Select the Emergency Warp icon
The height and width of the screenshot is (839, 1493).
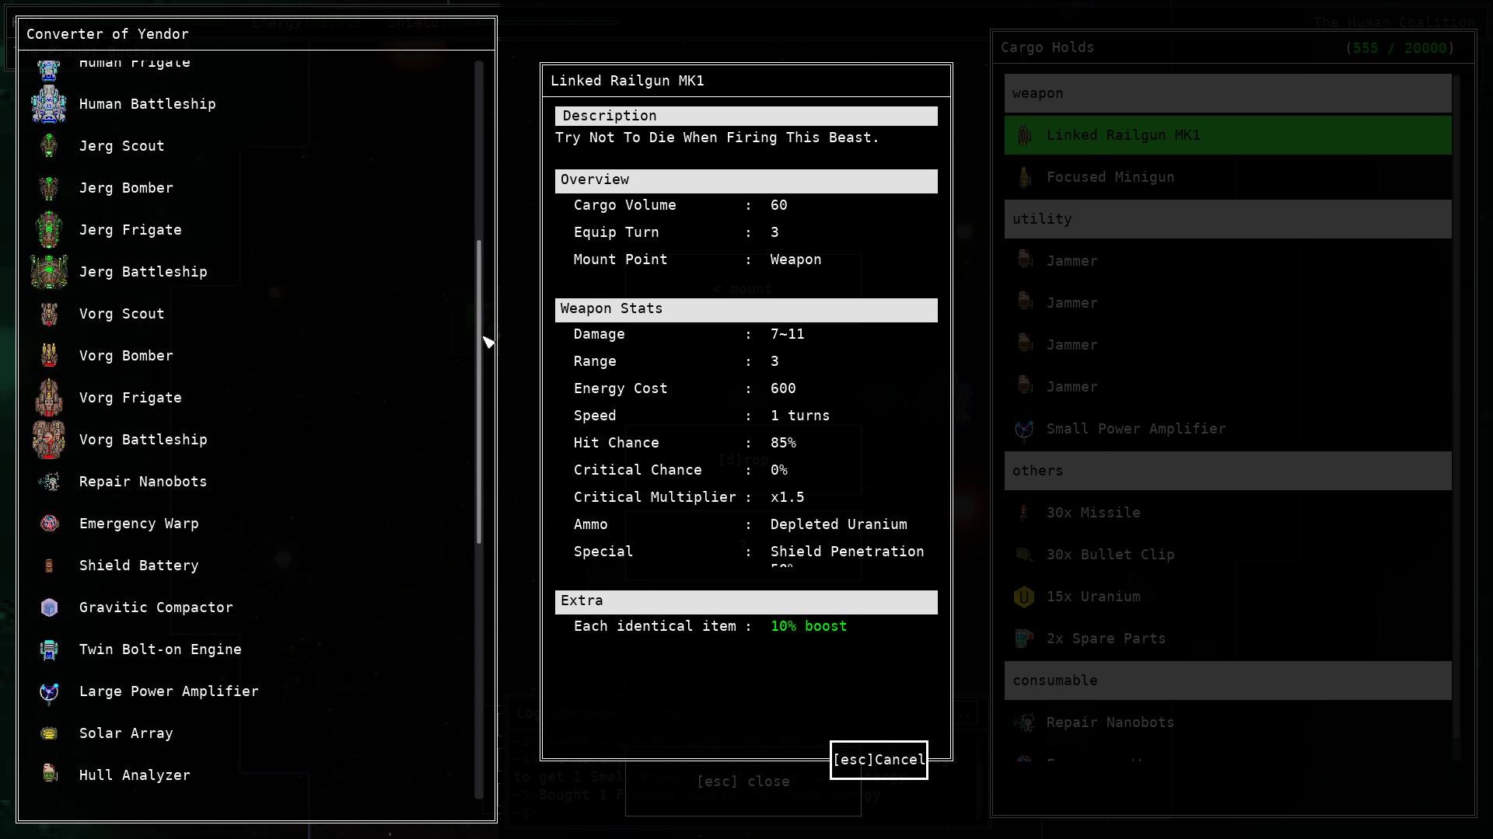click(49, 524)
